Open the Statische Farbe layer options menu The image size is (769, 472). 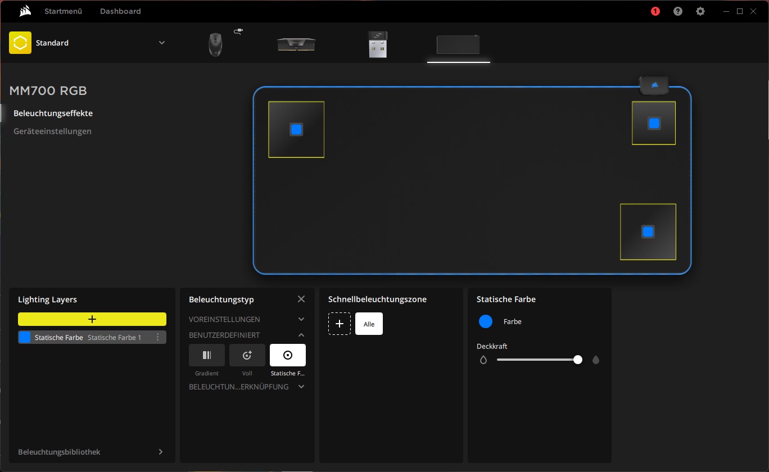tap(157, 337)
